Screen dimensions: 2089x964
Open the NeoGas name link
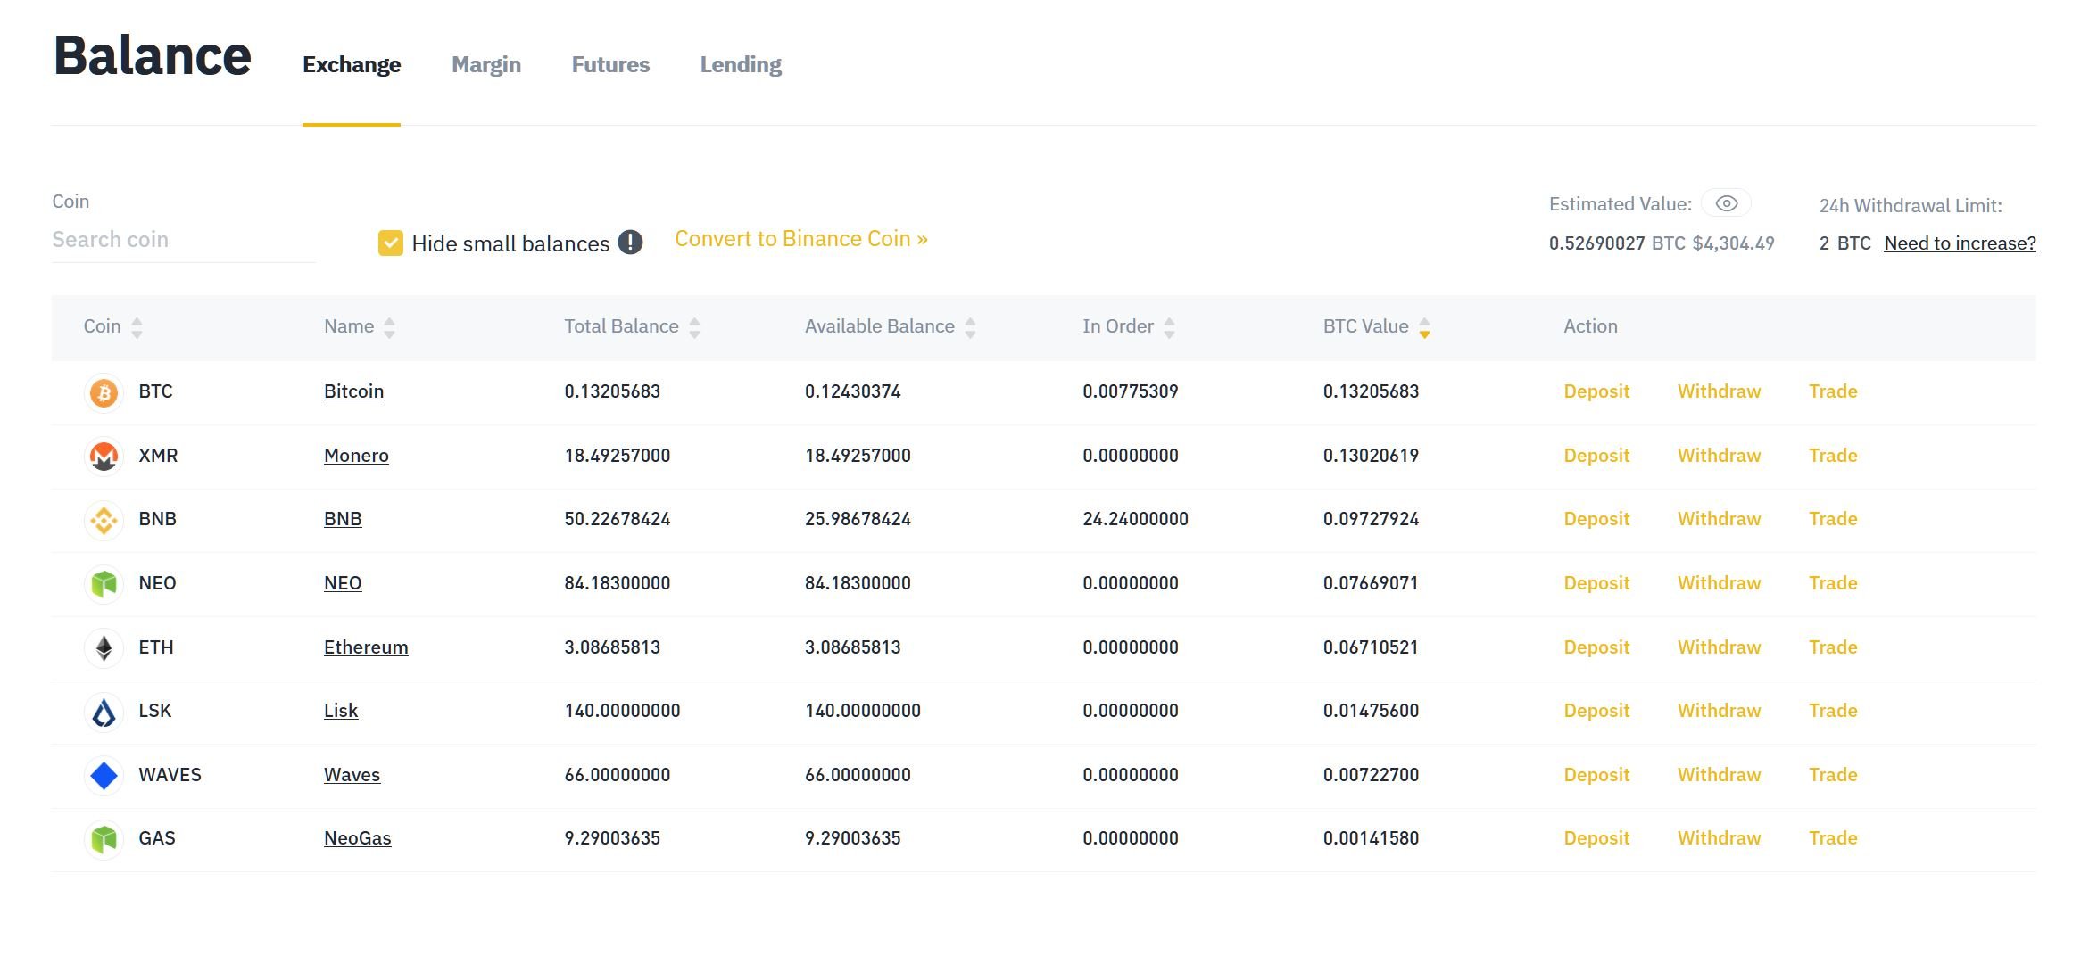tap(357, 838)
